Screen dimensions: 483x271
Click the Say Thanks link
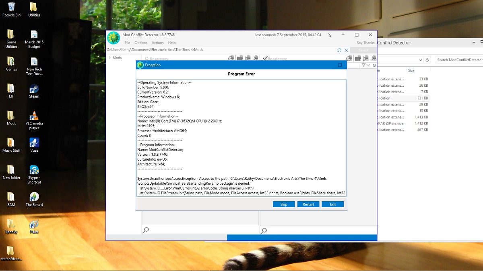tap(365, 43)
